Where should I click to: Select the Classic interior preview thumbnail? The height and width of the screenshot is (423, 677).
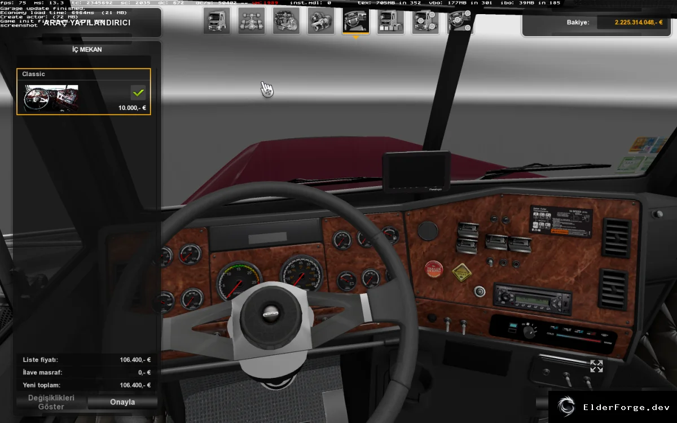(51, 98)
